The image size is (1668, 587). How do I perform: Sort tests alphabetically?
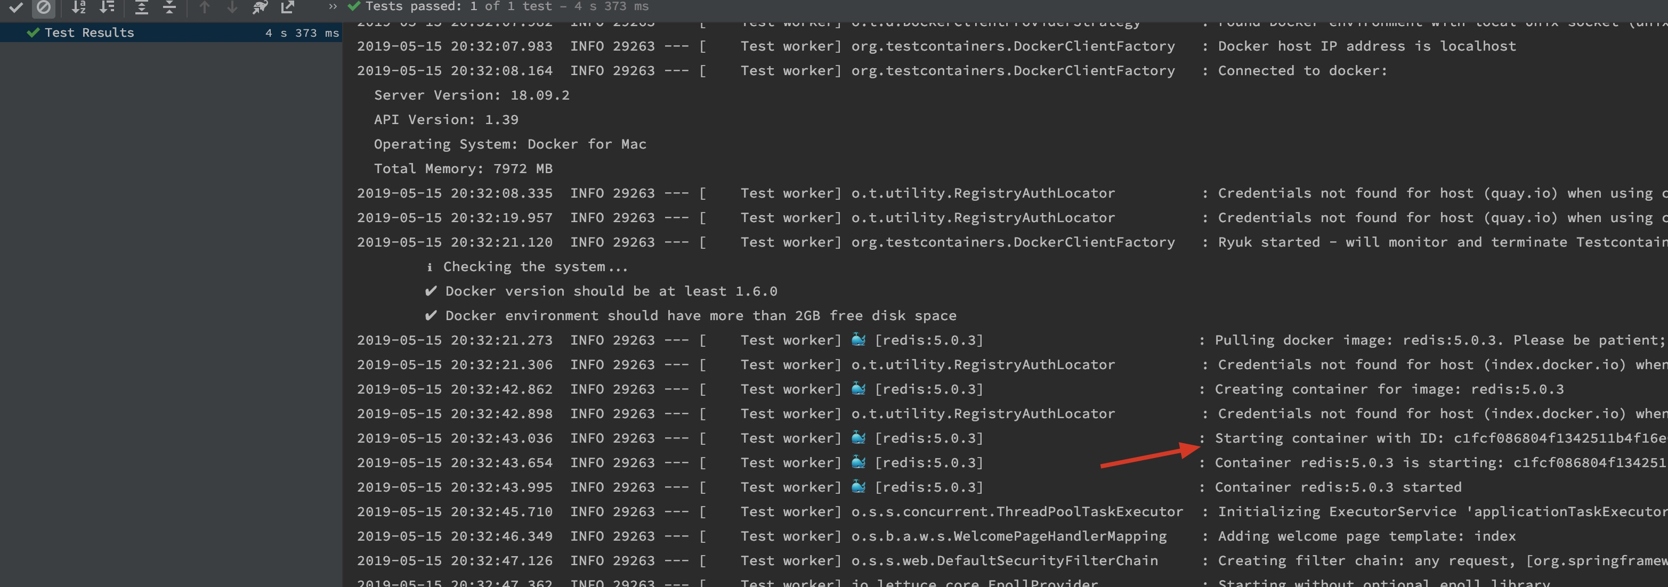[78, 7]
